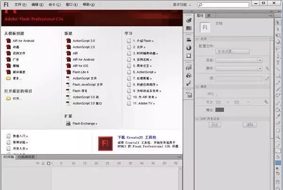The width and height of the screenshot is (283, 190).
Task: Open the Color palette panel icon
Action: pos(189,20)
